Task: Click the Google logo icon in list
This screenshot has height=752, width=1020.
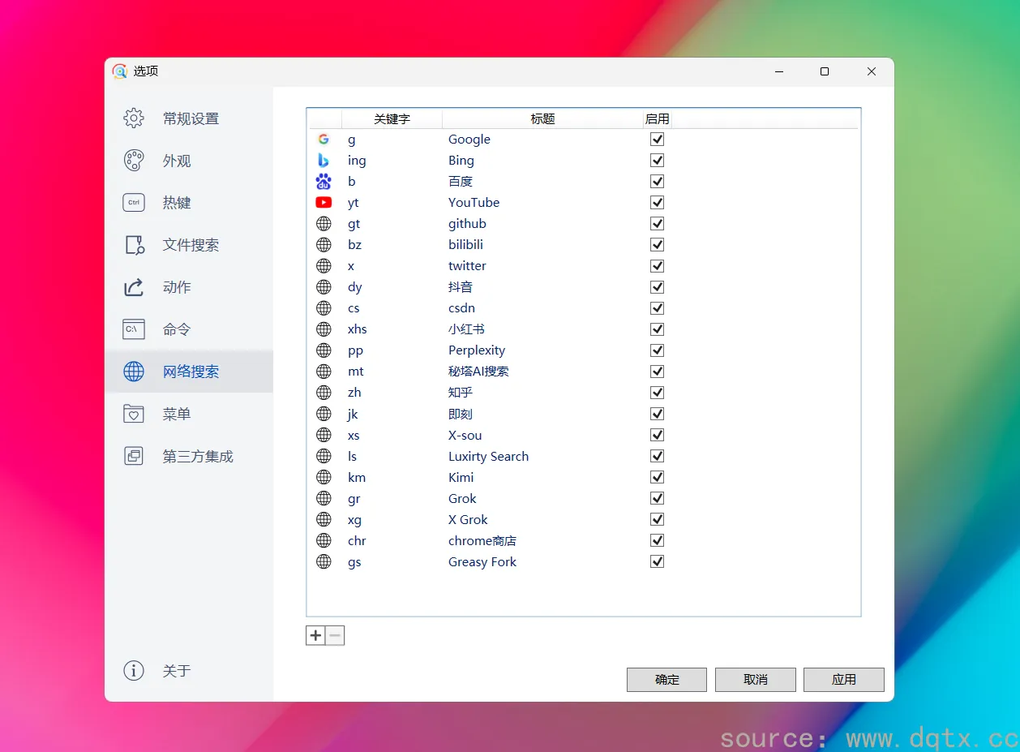Action: 324,140
